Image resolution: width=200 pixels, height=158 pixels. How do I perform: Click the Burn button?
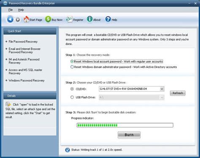pos(129,135)
